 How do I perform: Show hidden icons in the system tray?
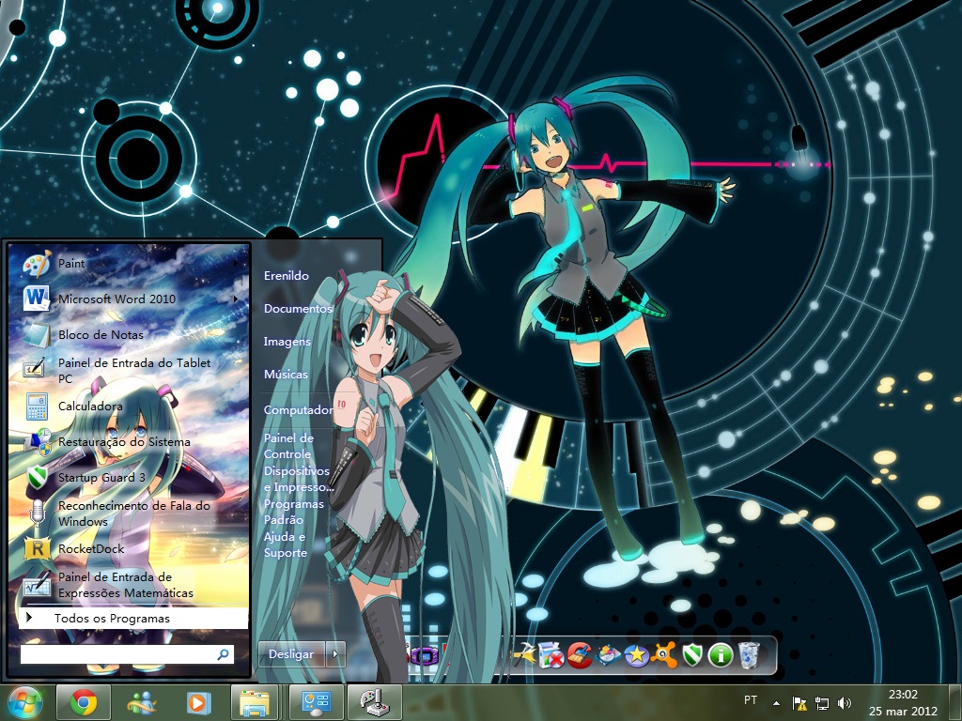[x=775, y=701]
